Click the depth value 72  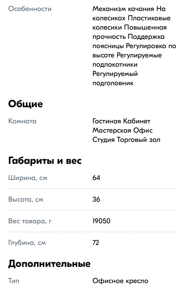[96, 242]
